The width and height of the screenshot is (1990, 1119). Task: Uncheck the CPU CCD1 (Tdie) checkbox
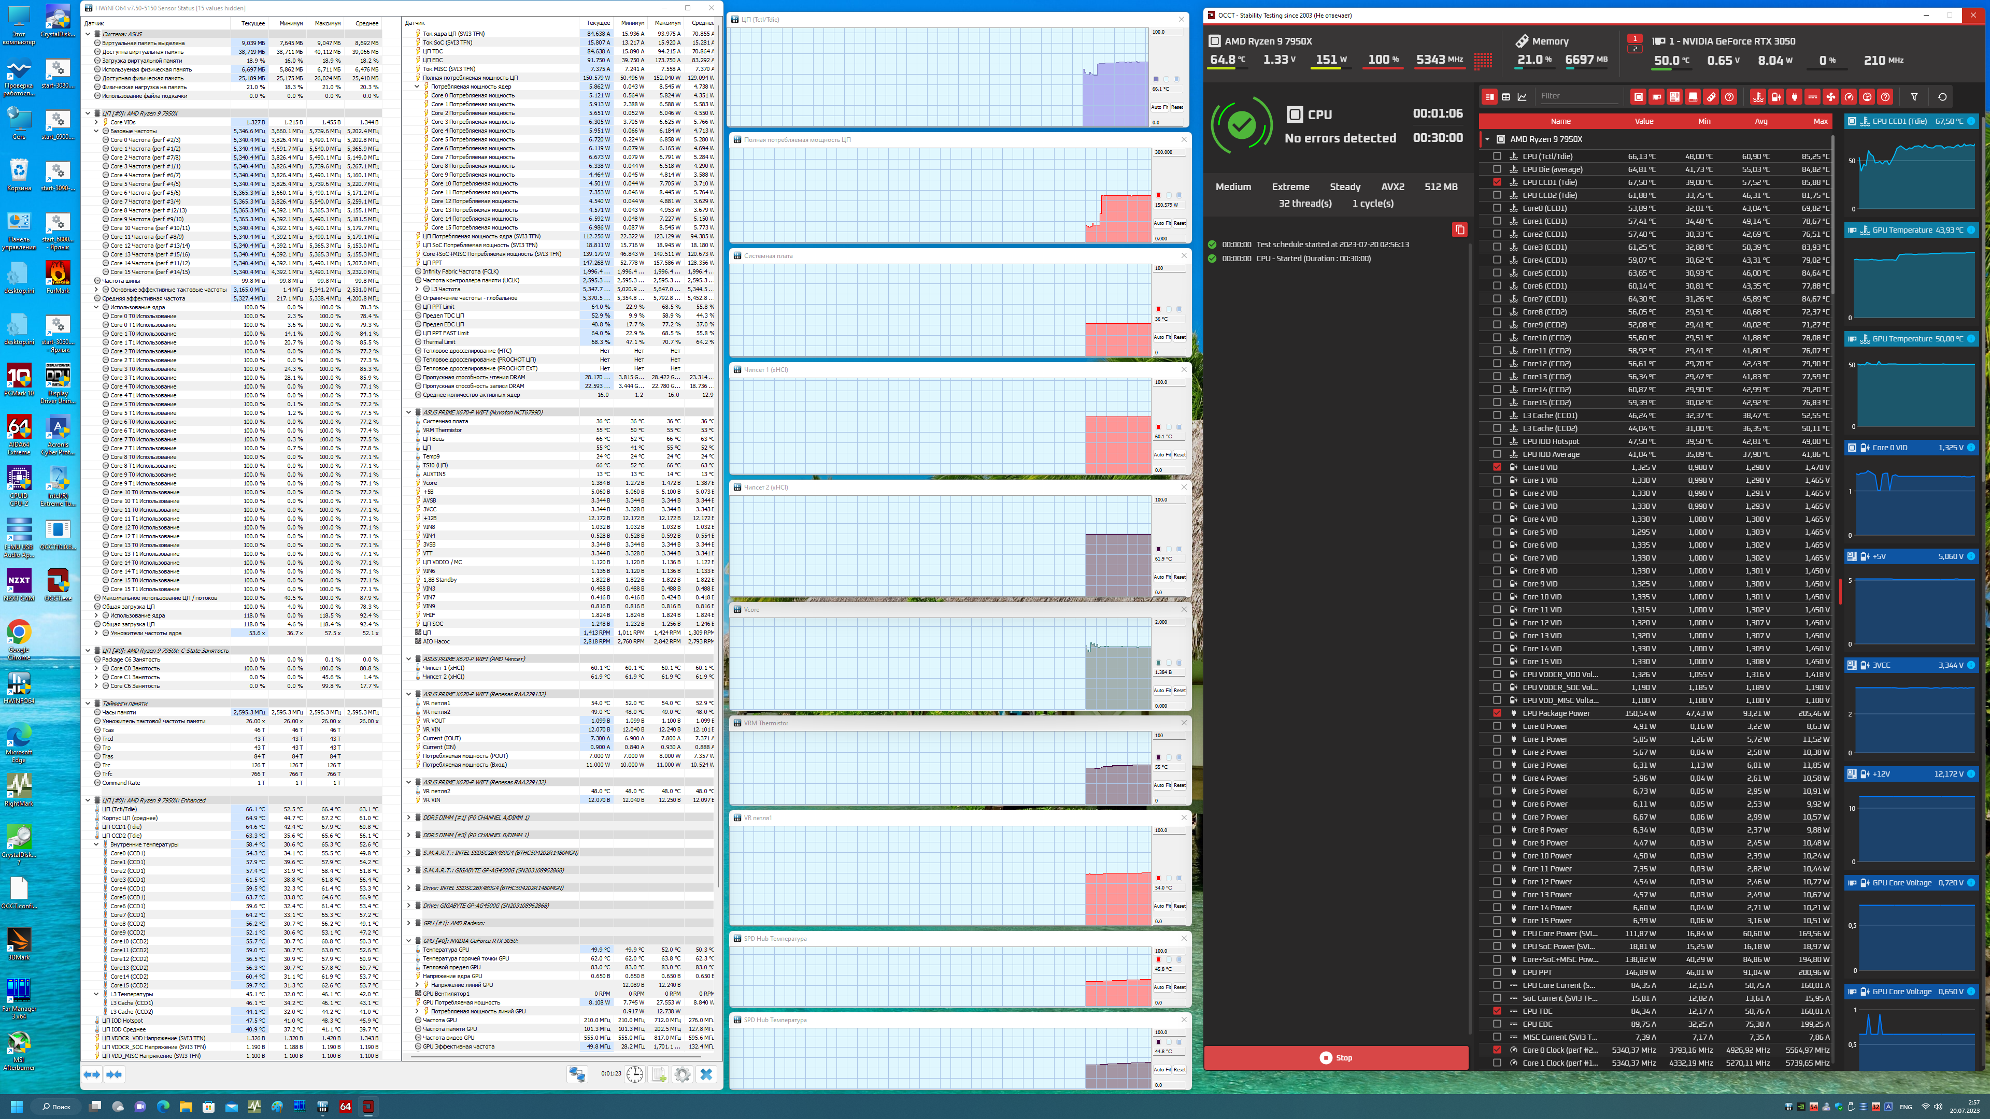[1497, 182]
